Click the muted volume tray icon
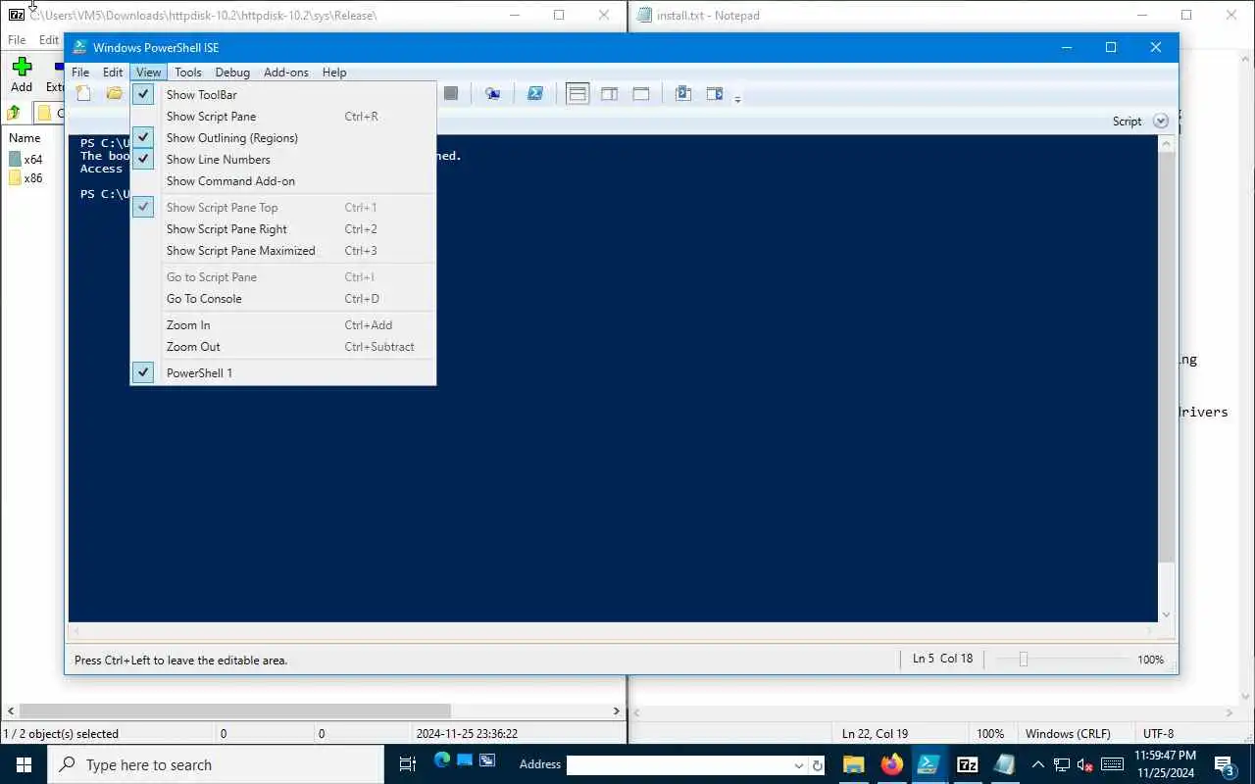Viewport: 1255px width, 784px height. click(x=1085, y=764)
